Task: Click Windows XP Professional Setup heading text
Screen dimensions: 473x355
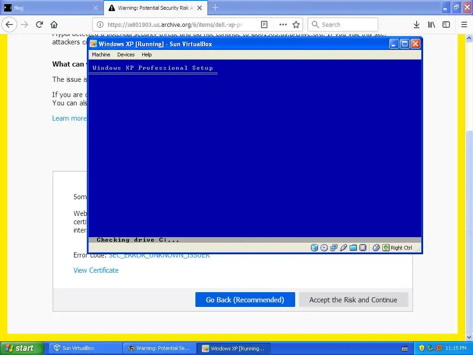Action: coord(152,68)
